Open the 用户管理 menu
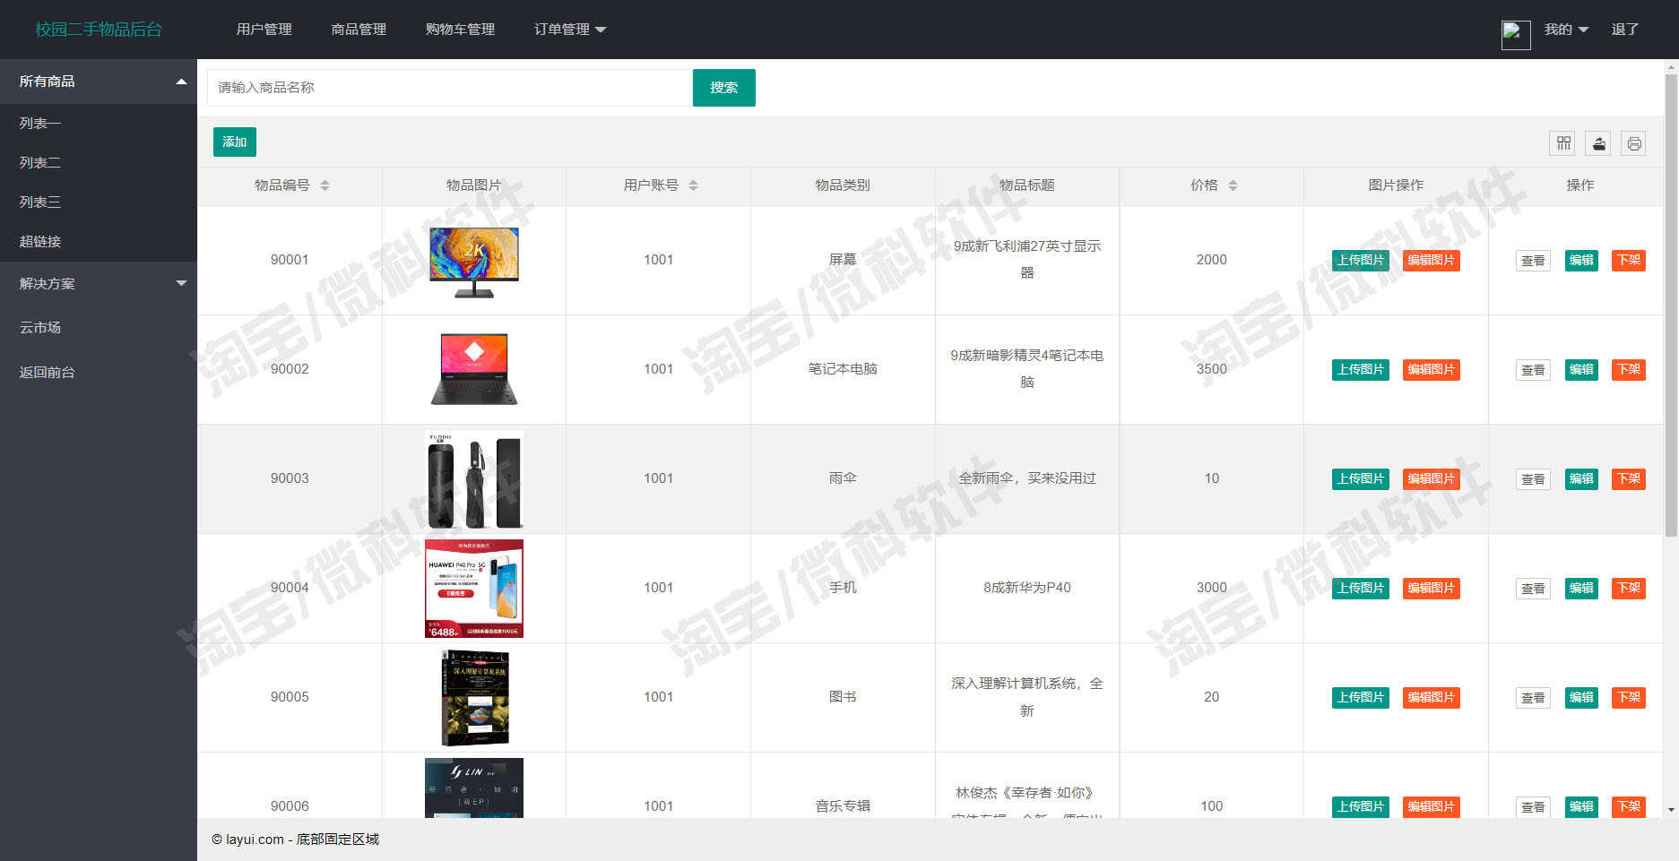Screen dimensions: 1679x861 [264, 30]
